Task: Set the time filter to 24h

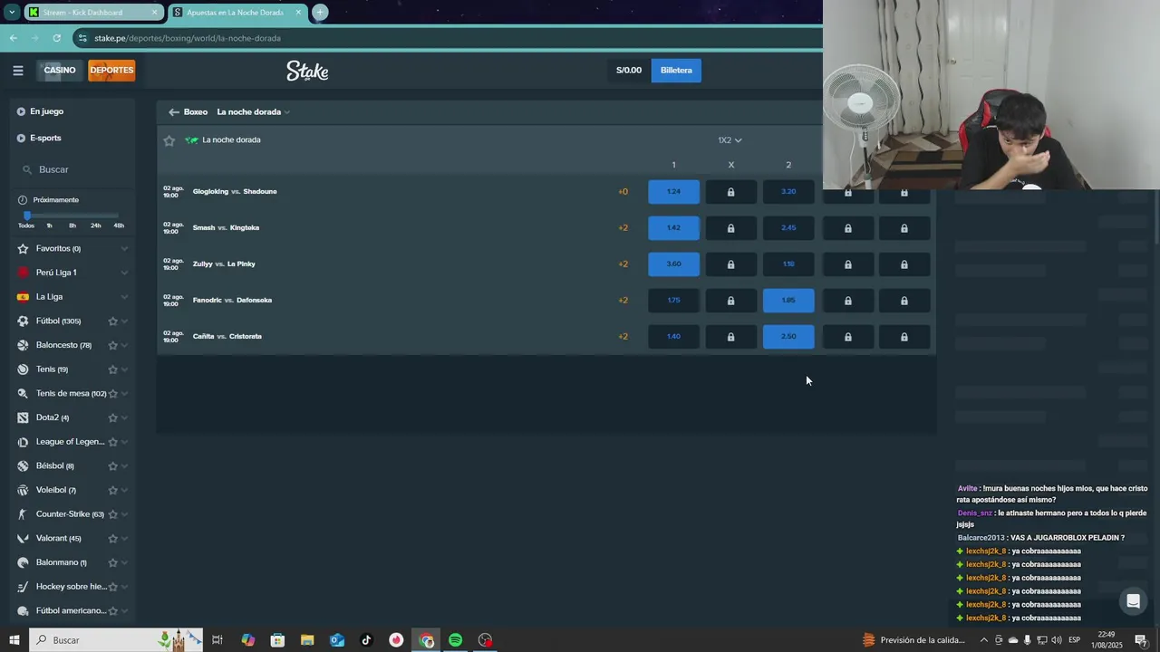Action: pos(95,225)
